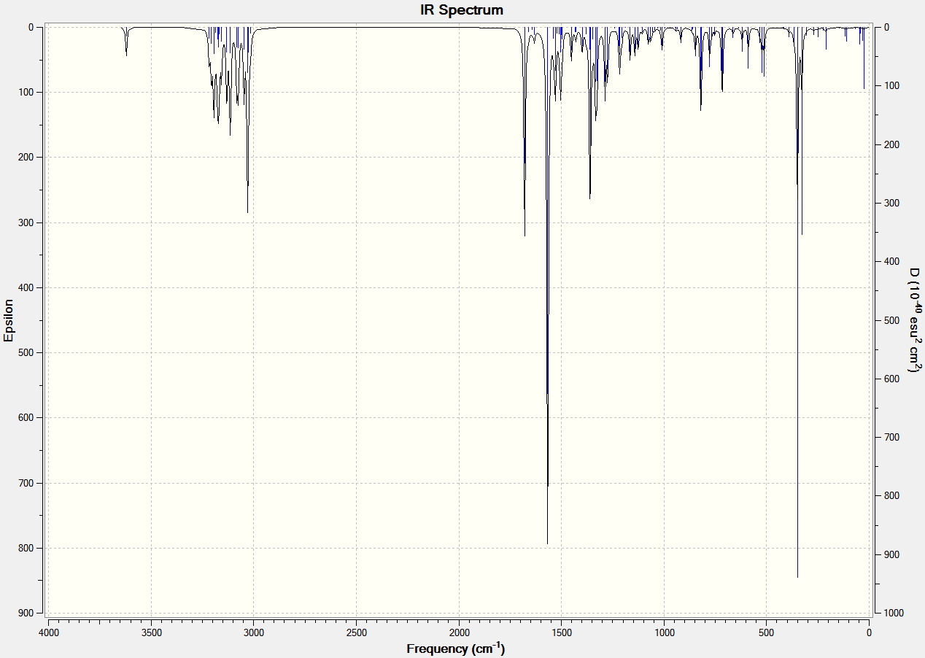Click the 1500 frequency axis tick label
This screenshot has height=658, width=925.
tap(561, 632)
